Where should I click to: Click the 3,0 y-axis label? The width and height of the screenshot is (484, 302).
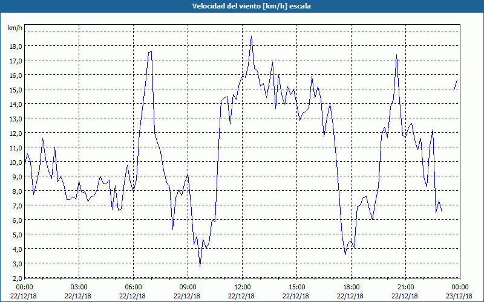[18, 264]
